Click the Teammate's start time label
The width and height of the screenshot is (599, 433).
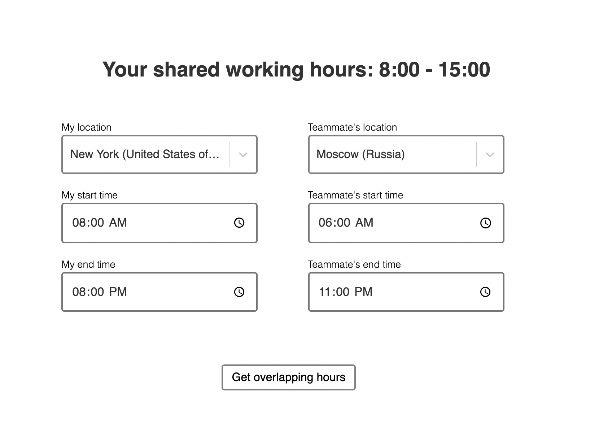(x=355, y=195)
